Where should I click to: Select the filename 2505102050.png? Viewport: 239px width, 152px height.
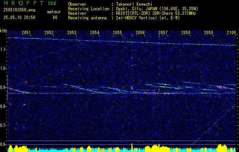point(19,10)
